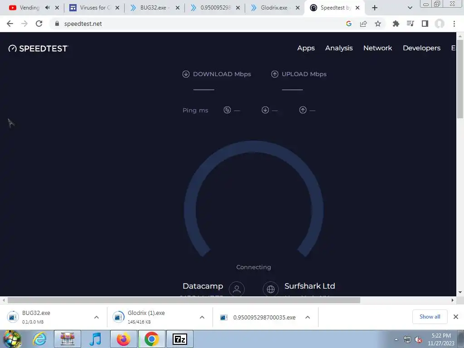The height and width of the screenshot is (348, 464).
Task: Reload the speedtest.net page
Action: click(x=39, y=24)
